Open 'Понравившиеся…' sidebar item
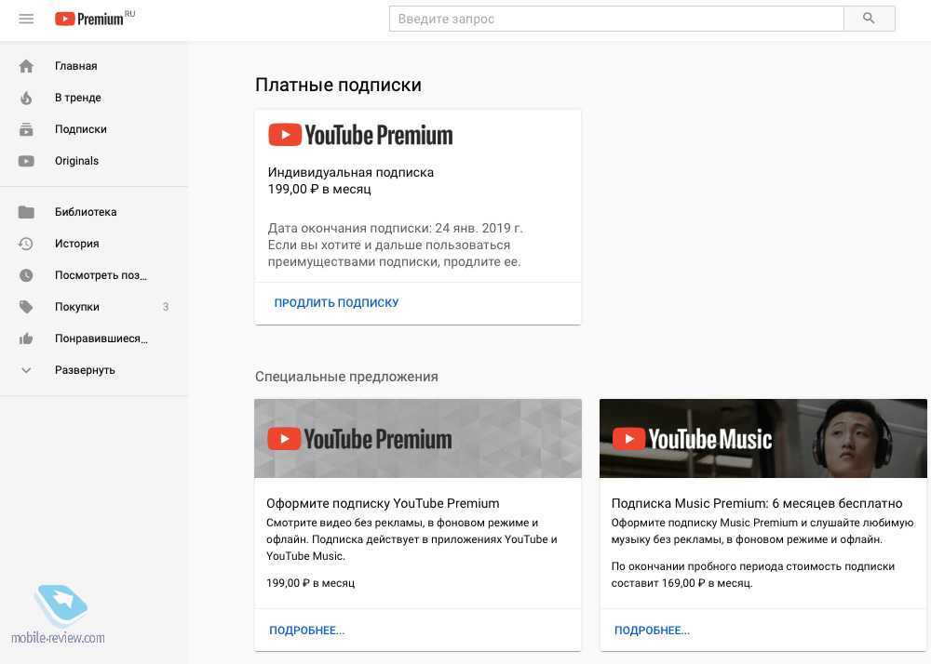Image resolution: width=931 pixels, height=664 pixels. (x=101, y=339)
